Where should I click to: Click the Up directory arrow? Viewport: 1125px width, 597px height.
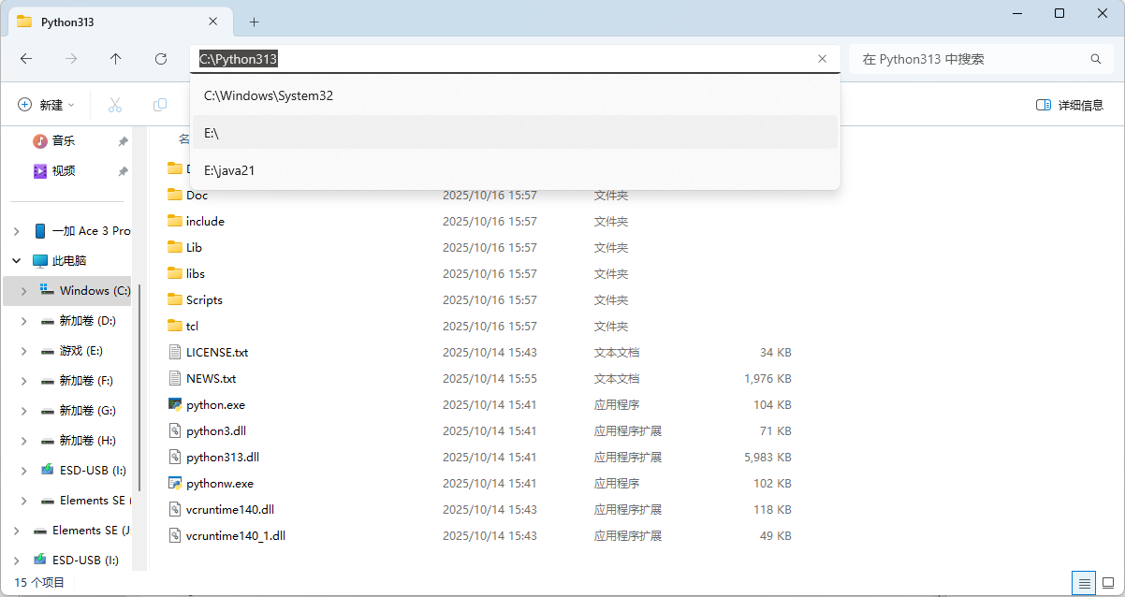(116, 59)
